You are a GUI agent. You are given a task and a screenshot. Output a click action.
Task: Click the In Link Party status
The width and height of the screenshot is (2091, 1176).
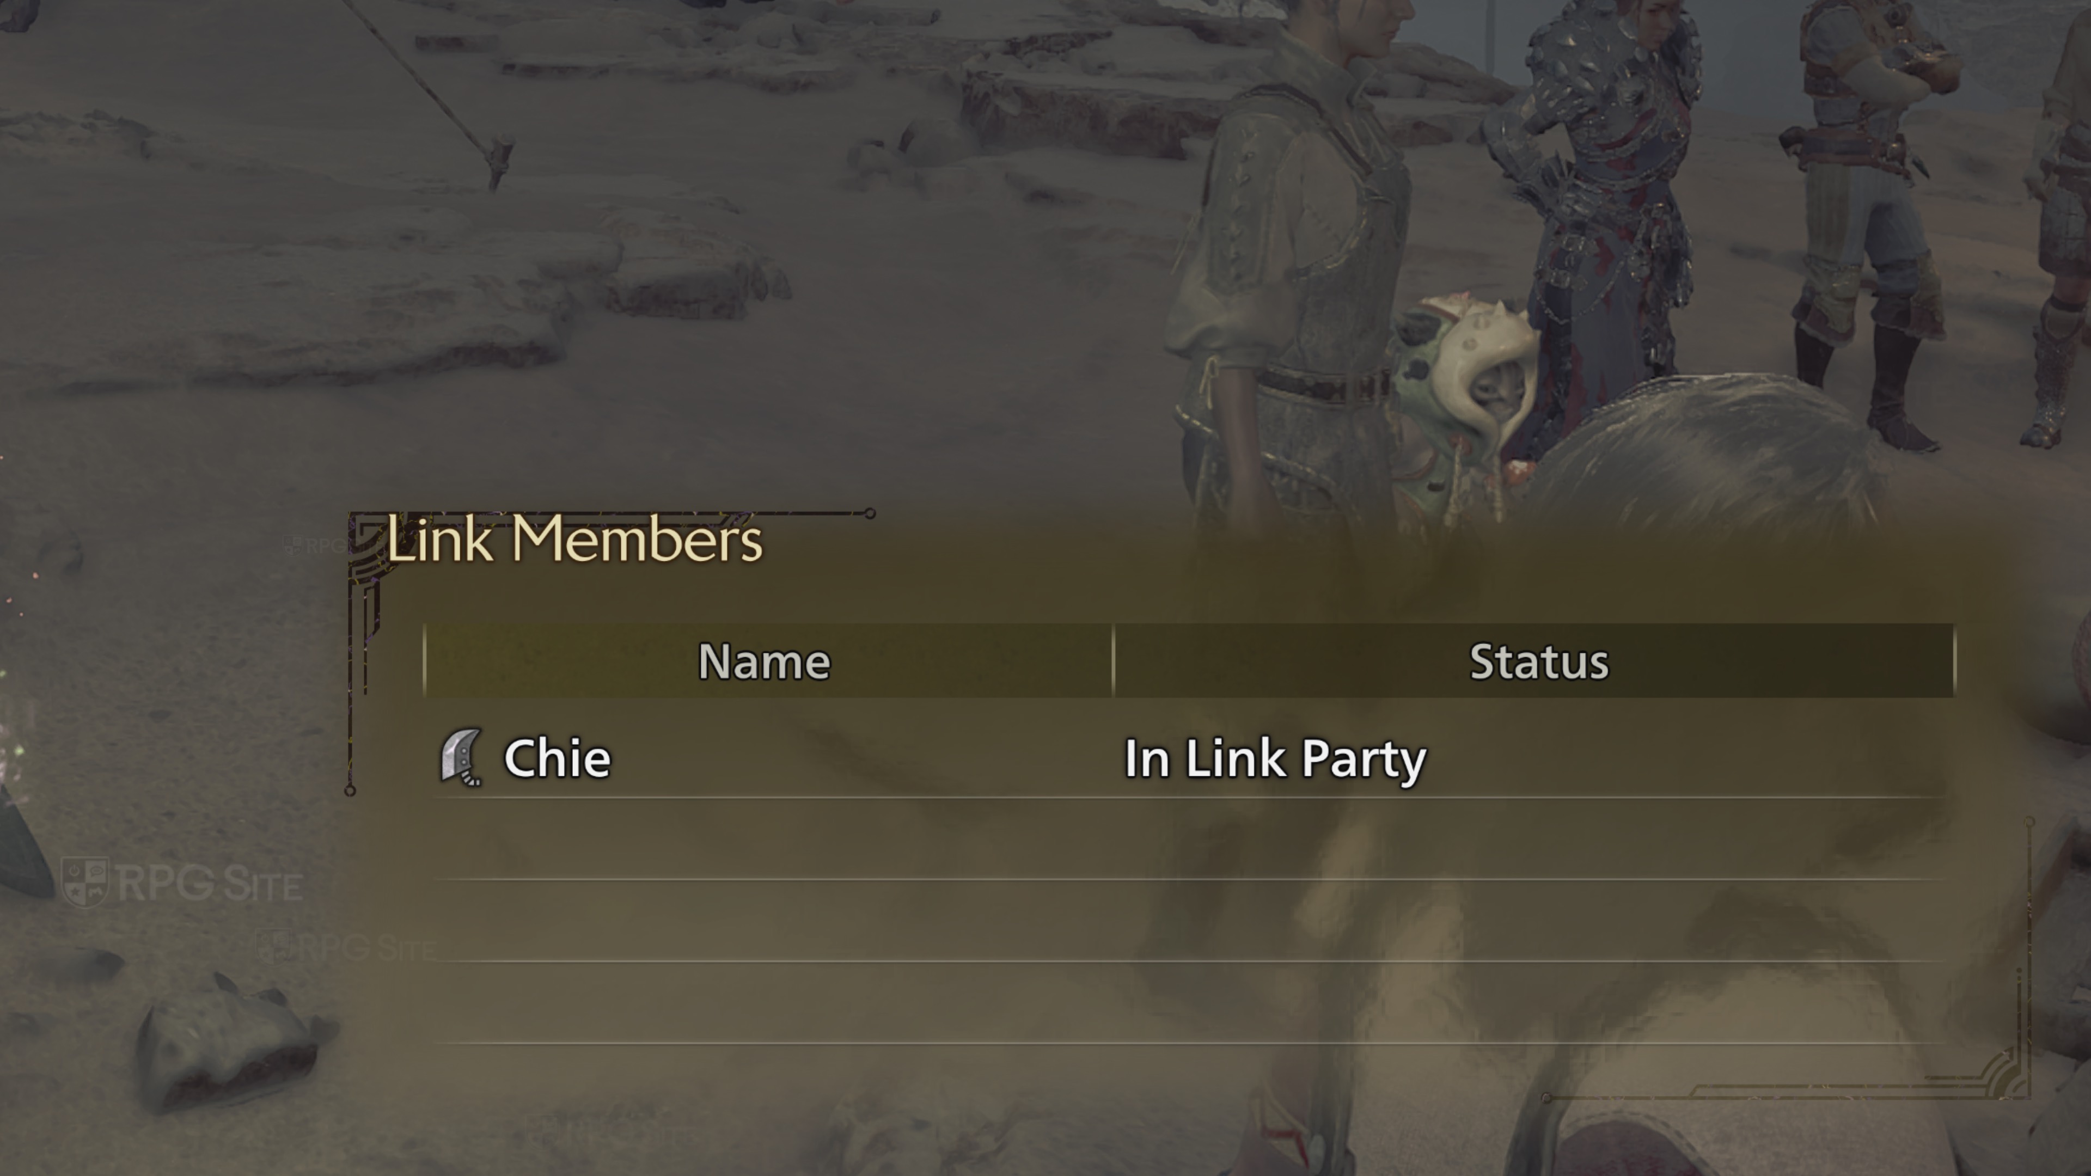coord(1274,759)
